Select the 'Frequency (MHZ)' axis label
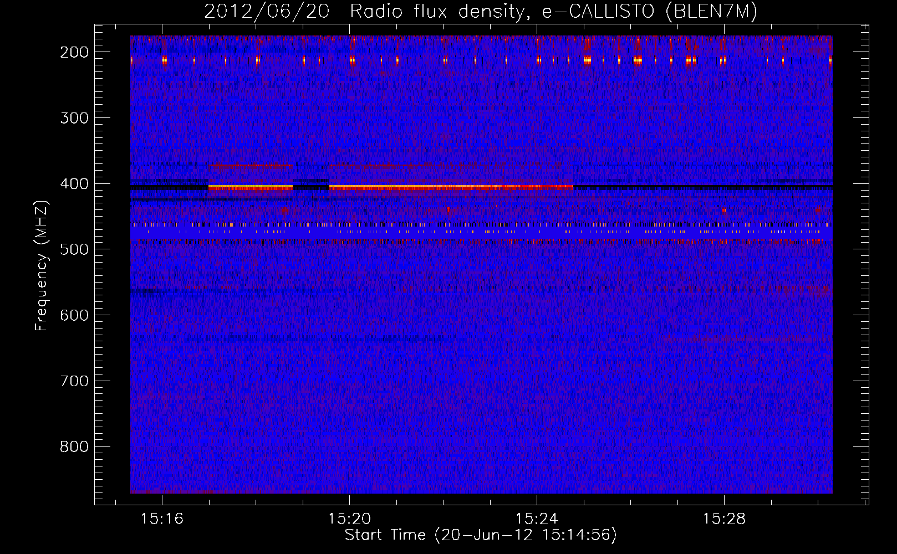Viewport: 897px width, 554px height. tap(42, 266)
